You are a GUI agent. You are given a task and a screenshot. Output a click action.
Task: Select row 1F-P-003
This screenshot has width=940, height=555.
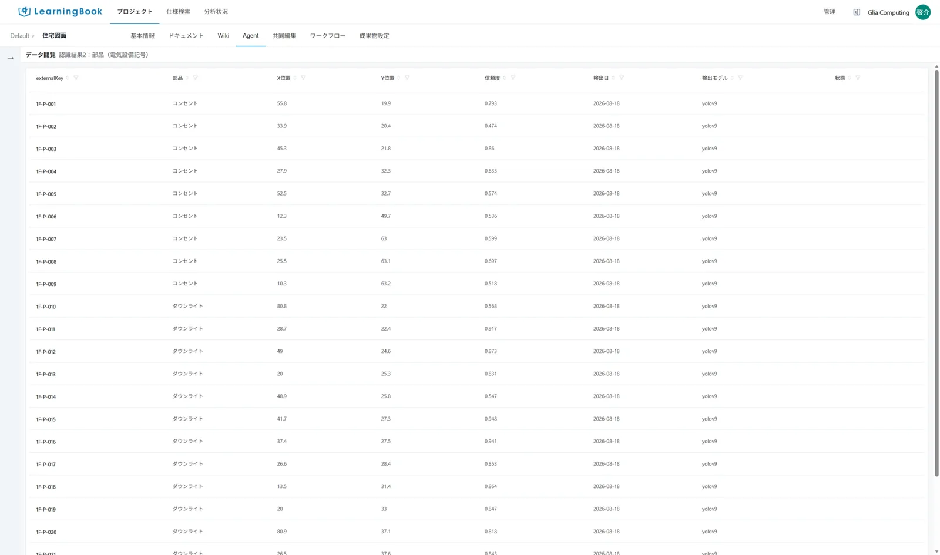coord(476,149)
